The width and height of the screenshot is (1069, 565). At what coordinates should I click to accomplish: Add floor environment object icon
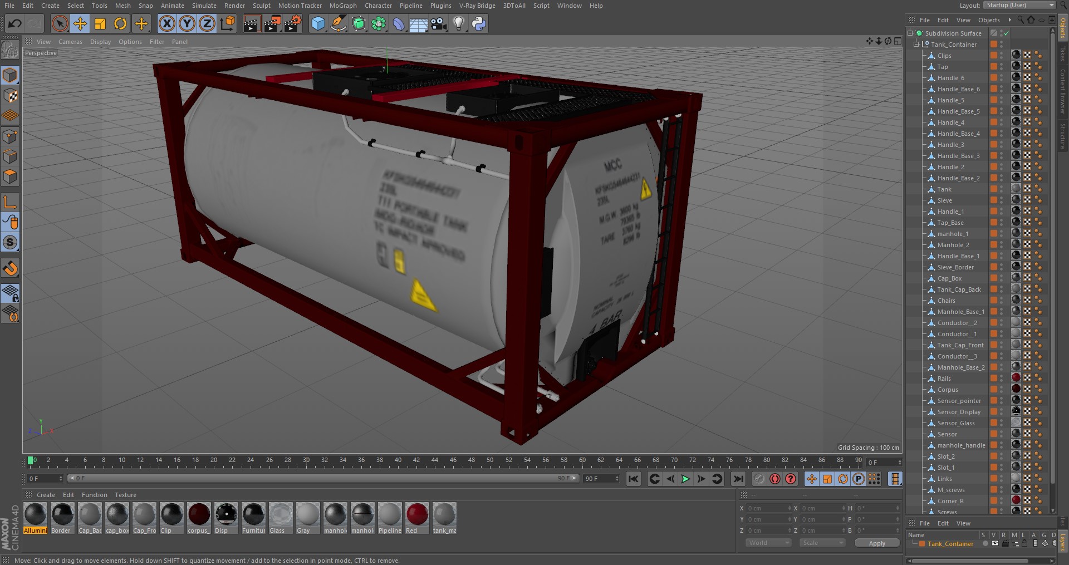pyautogui.click(x=418, y=23)
